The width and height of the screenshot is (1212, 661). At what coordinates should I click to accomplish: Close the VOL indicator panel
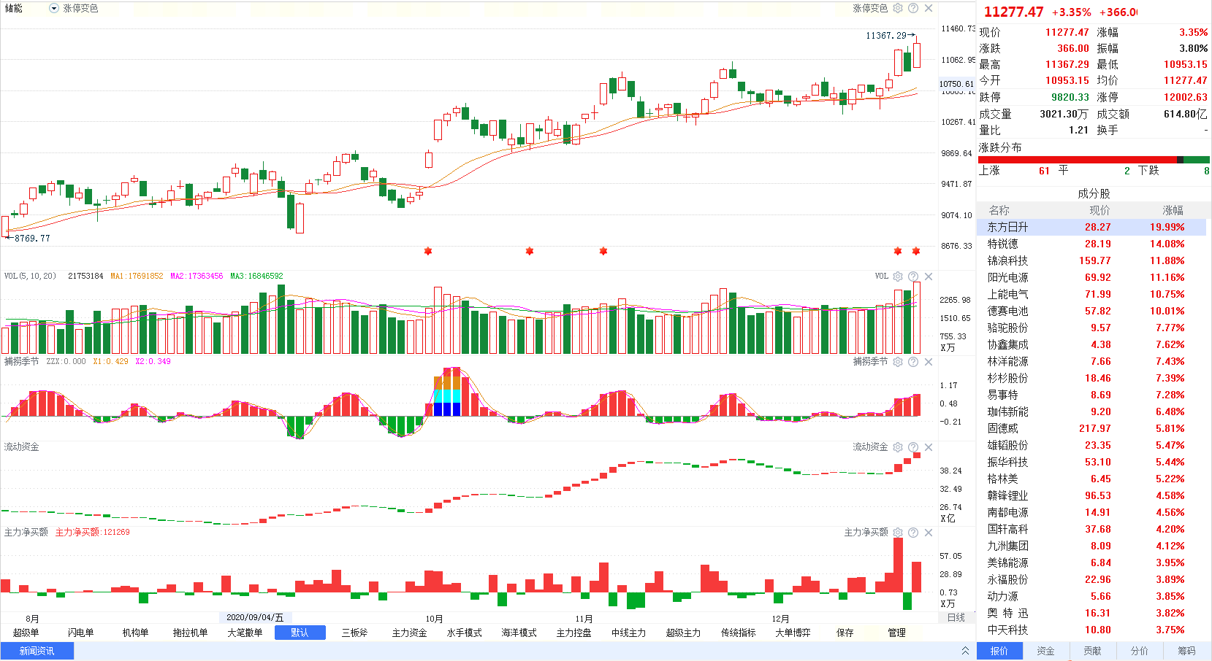pyautogui.click(x=929, y=277)
